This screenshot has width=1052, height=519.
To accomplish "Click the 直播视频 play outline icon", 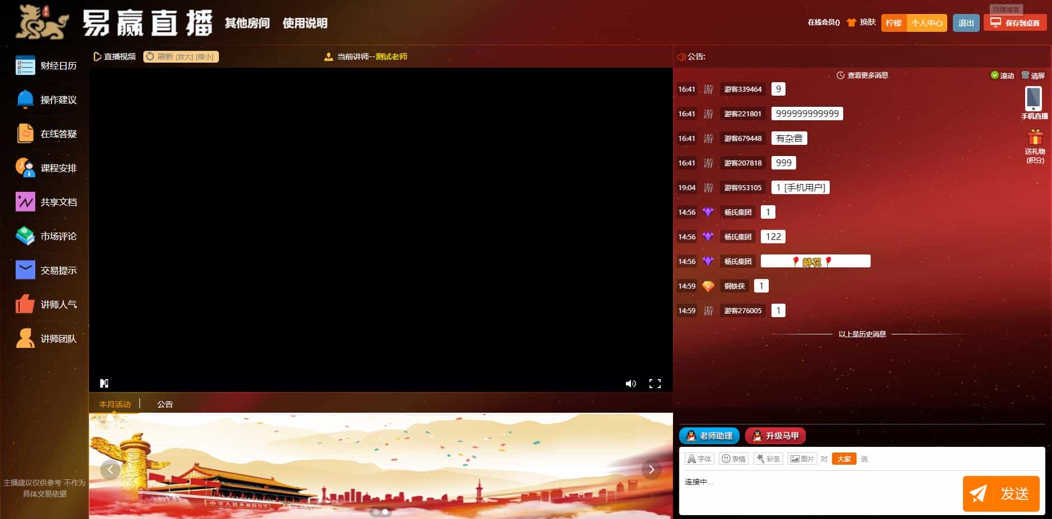I will pyautogui.click(x=97, y=56).
